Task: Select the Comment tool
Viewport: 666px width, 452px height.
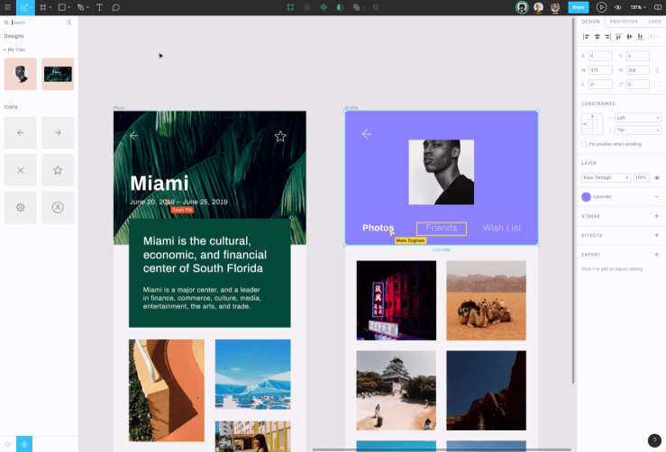Action: (115, 7)
